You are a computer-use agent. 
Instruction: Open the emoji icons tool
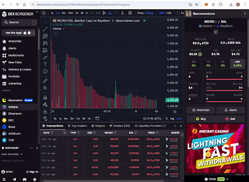(45, 72)
